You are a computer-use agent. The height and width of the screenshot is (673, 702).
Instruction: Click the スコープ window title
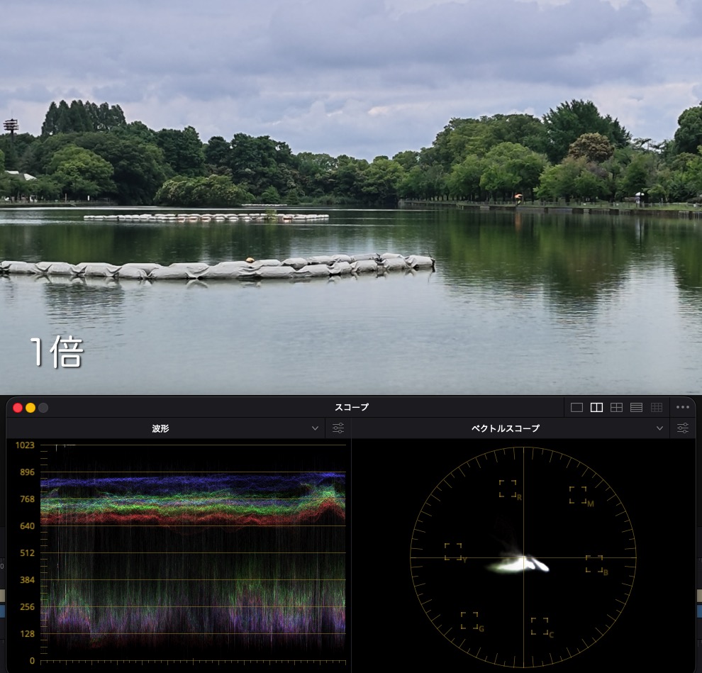(352, 407)
